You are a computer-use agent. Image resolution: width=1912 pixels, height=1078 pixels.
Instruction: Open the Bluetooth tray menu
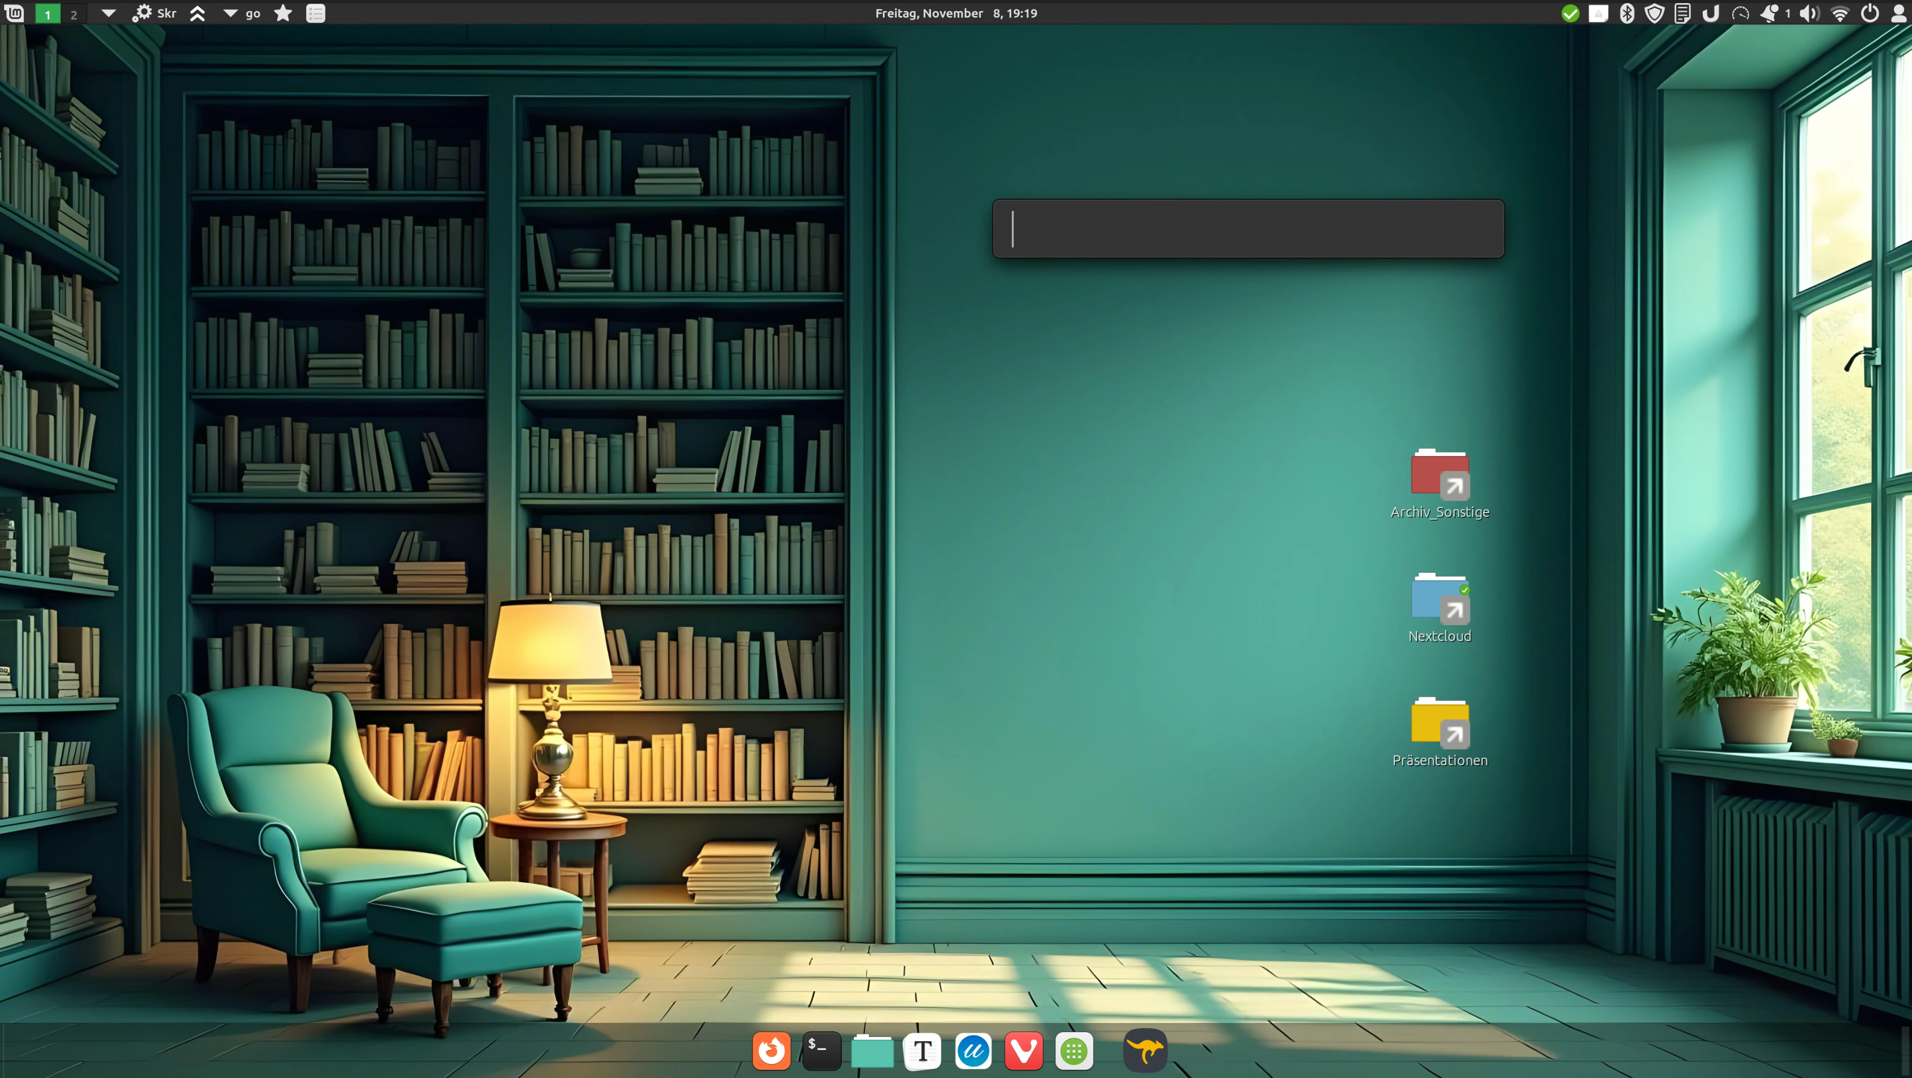coord(1627,12)
